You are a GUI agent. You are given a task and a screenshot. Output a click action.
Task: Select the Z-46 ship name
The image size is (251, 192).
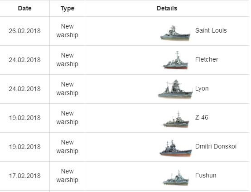202,117
